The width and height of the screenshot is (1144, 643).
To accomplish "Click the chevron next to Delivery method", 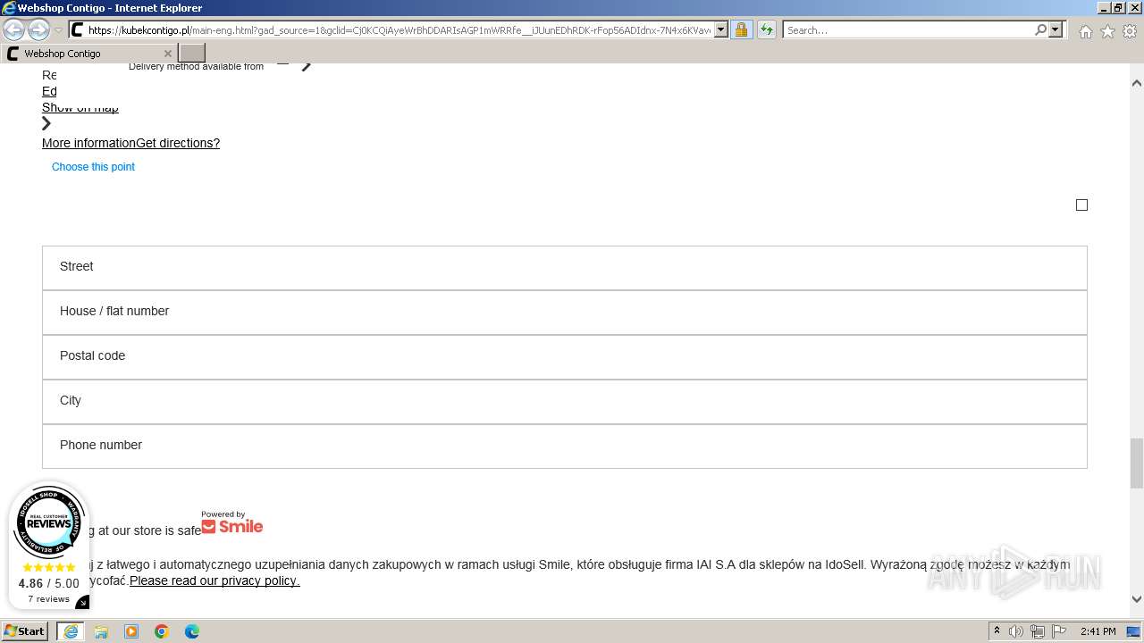I will click(x=306, y=65).
